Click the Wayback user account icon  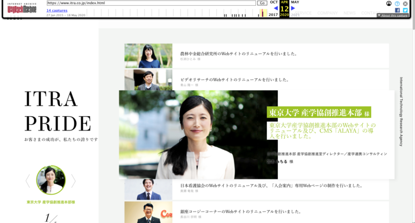[389, 3]
